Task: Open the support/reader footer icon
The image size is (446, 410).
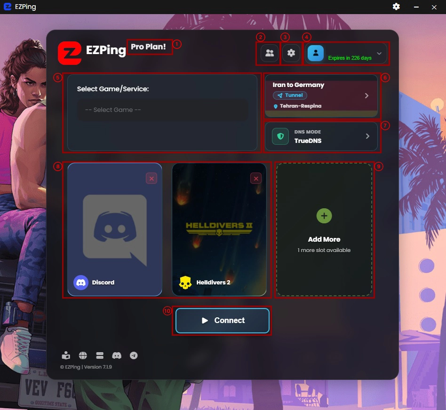Action: pyautogui.click(x=66, y=355)
